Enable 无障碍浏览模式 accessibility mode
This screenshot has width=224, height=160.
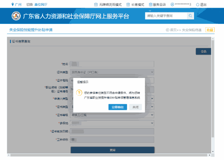[110, 5]
